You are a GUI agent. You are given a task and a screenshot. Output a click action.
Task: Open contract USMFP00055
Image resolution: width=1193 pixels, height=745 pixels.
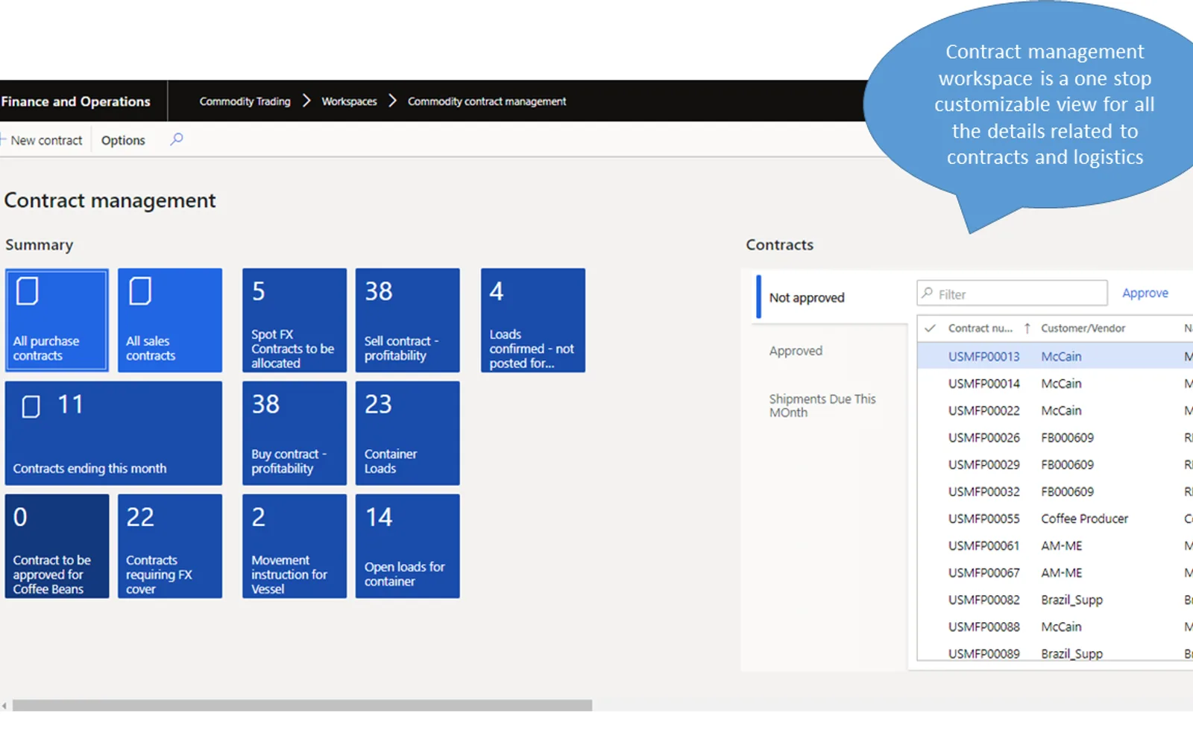tap(983, 519)
